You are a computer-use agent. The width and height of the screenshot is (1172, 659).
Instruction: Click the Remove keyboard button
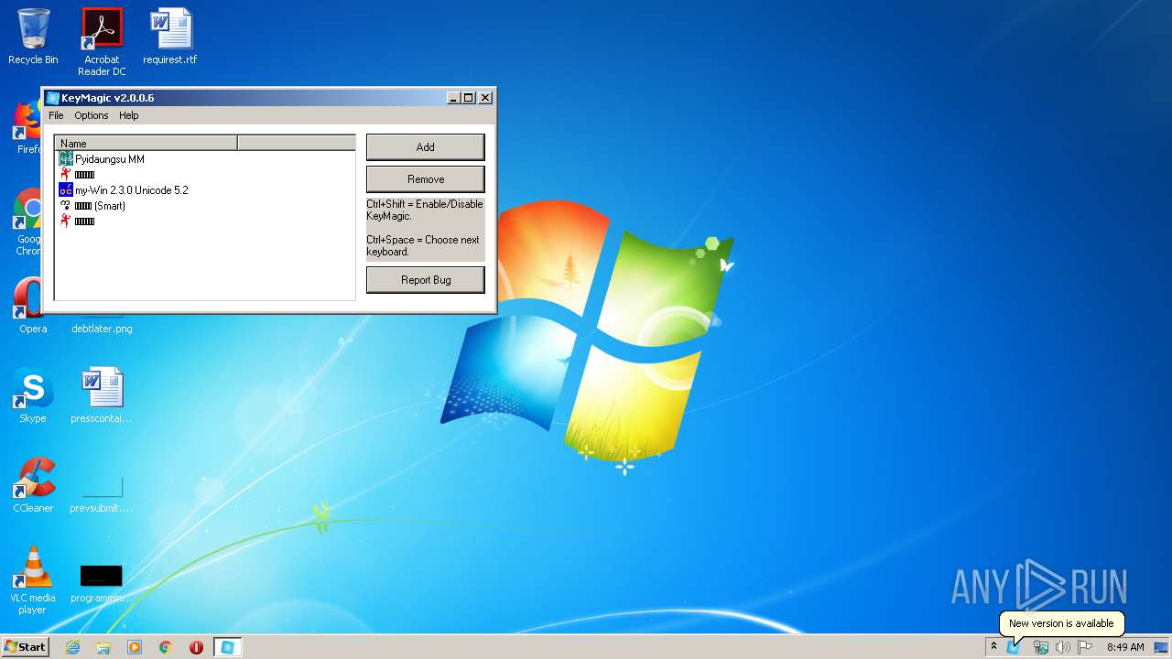tap(426, 179)
